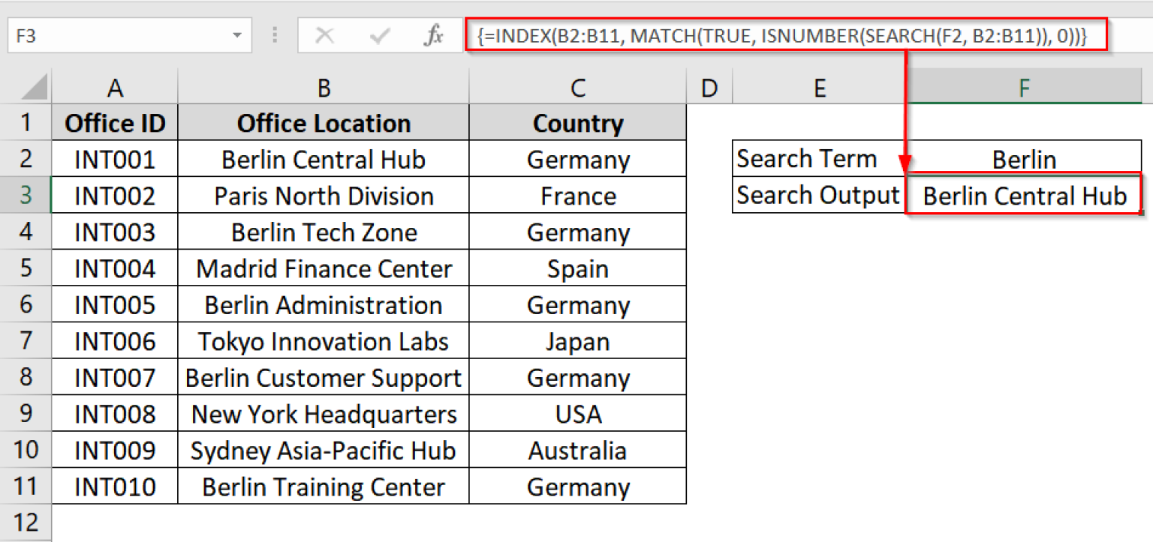Select the Search Term label cell

[x=807, y=158]
